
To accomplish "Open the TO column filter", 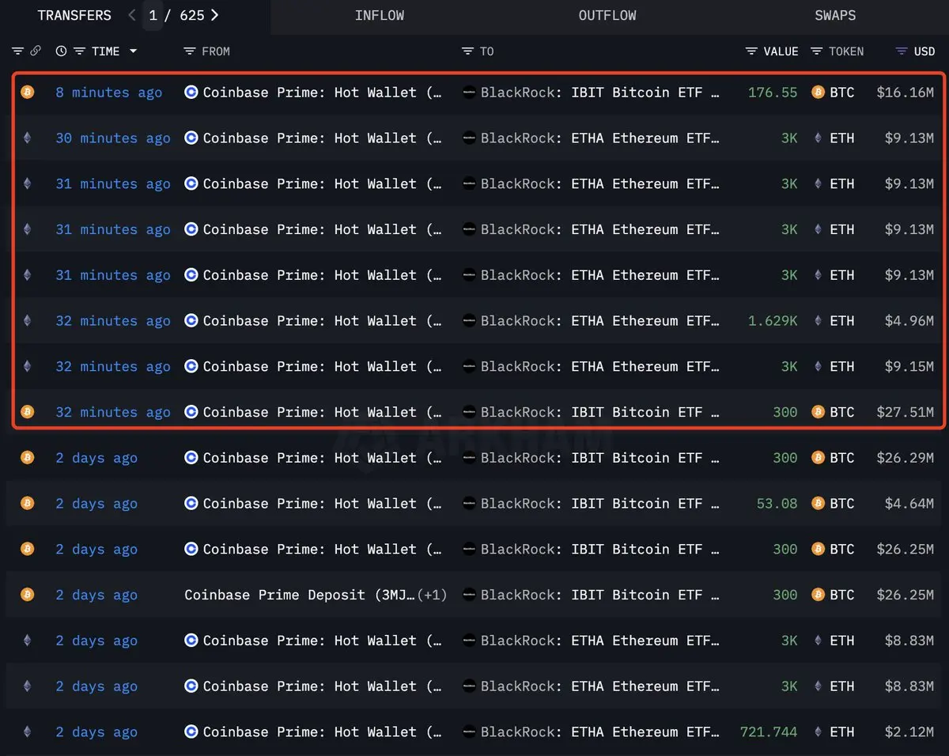I will (468, 51).
